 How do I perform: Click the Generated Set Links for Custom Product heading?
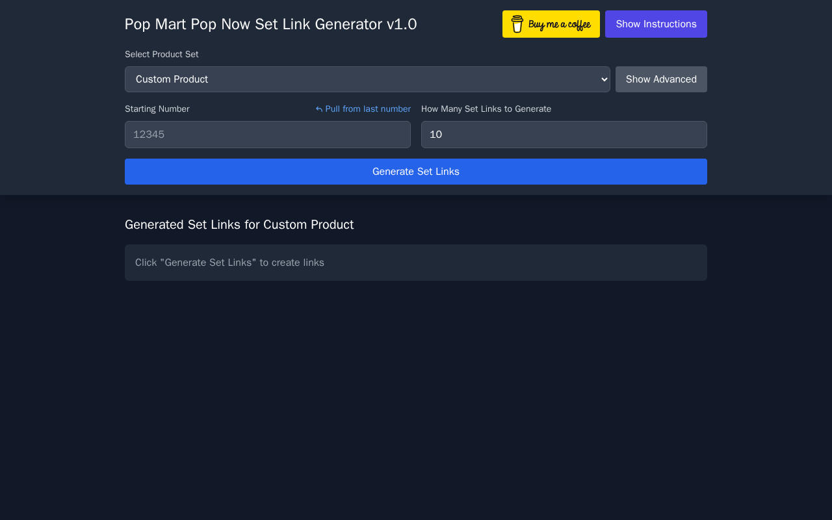point(239,225)
